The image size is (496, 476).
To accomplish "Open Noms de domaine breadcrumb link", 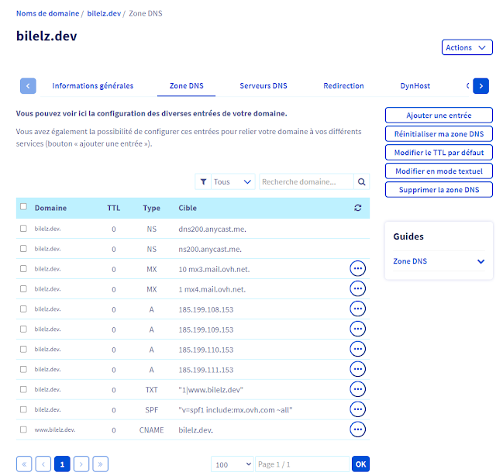I will (48, 14).
